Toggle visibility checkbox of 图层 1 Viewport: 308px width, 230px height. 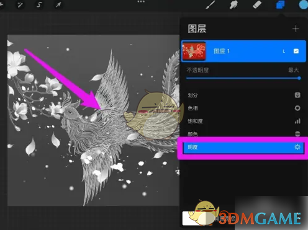(x=296, y=51)
